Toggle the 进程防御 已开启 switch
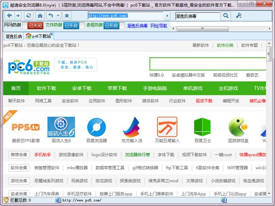This screenshot has width=275, height=206. click(x=114, y=26)
